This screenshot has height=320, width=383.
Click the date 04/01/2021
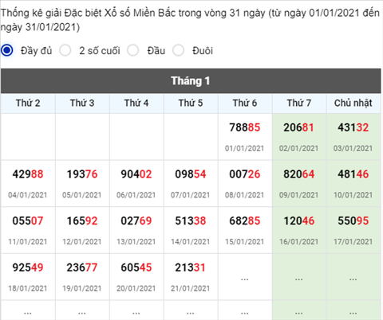pyautogui.click(x=27, y=195)
